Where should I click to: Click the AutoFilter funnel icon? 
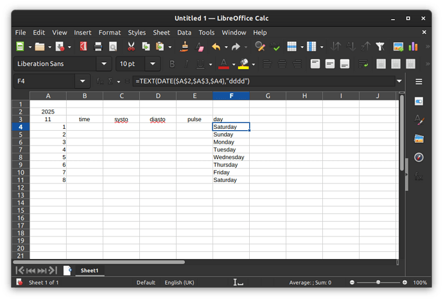(379, 46)
